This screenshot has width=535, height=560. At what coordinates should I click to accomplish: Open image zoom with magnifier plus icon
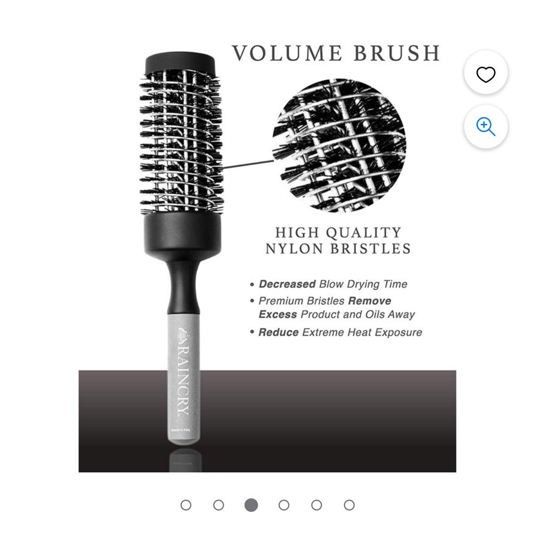click(x=486, y=127)
